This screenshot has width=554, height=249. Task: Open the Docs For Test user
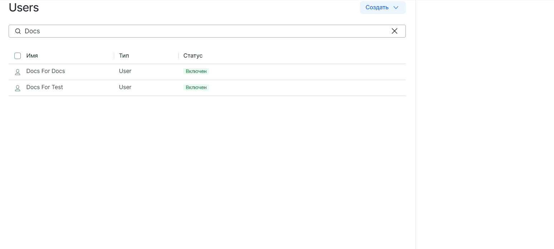[45, 87]
